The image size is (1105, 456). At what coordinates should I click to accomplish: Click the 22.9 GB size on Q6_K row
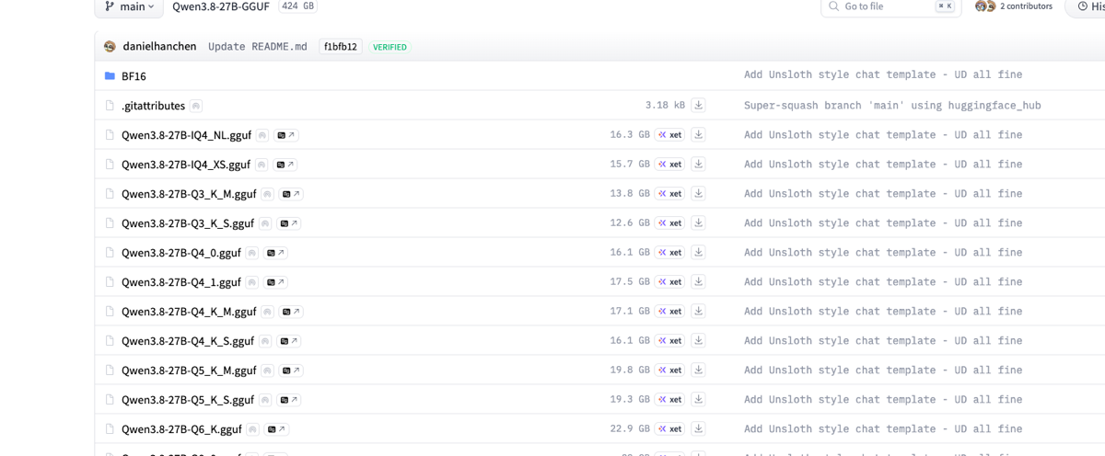coord(630,429)
